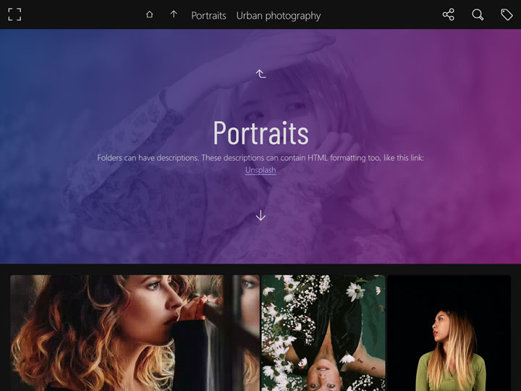Follow the Unsplash link
Screen dimensions: 521x391
click(260, 170)
